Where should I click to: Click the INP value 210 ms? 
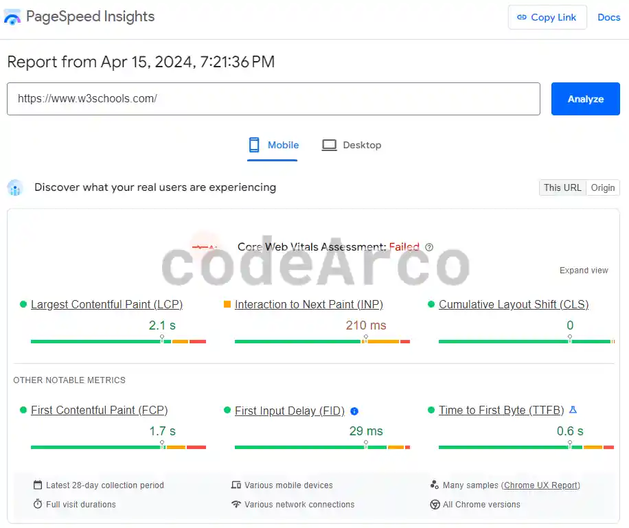pos(366,325)
